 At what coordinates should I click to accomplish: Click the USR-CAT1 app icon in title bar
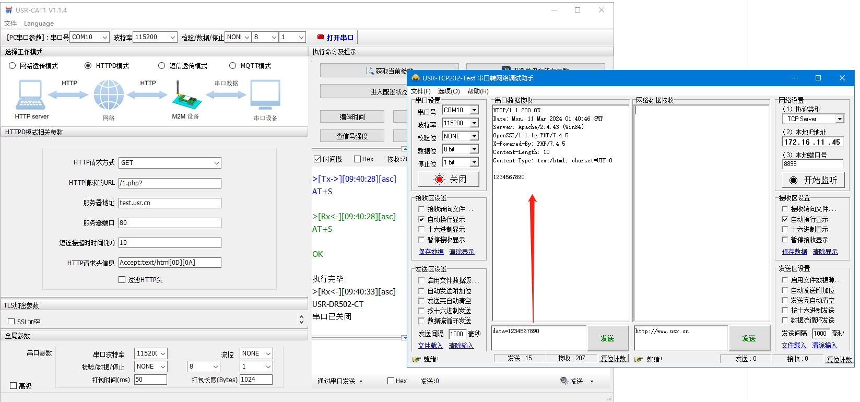point(8,10)
